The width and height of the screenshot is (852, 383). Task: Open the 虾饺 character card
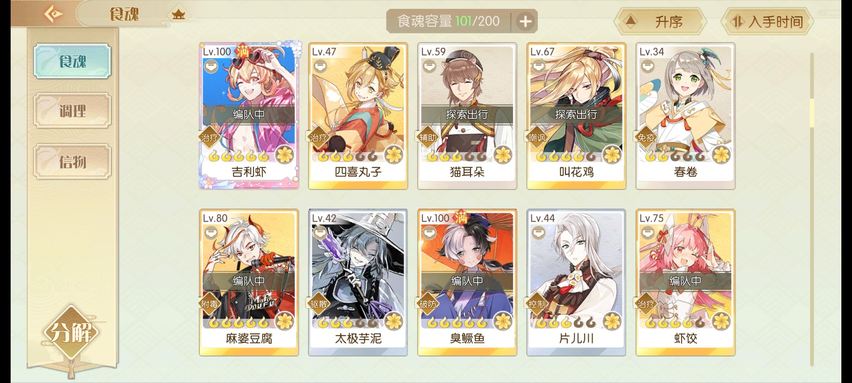coord(686,283)
